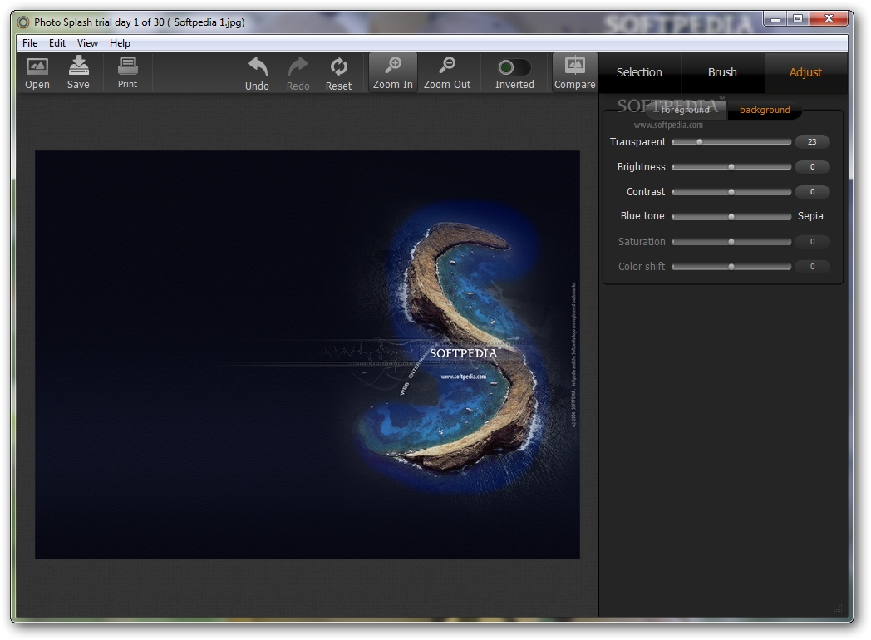The image size is (871, 640).
Task: Click the Blue tone label
Action: pos(642,216)
